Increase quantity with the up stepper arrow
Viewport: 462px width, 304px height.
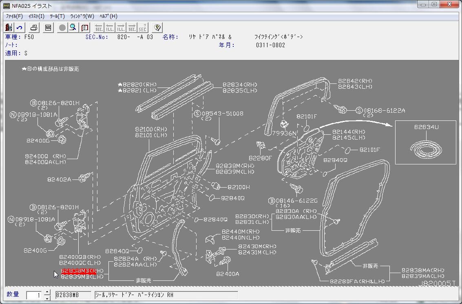pyautogui.click(x=47, y=292)
